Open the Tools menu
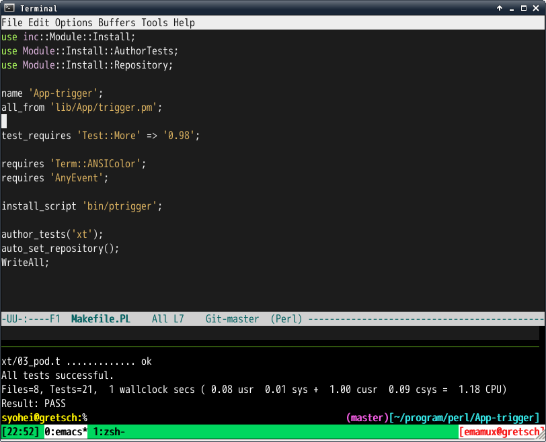546x442 pixels. [x=154, y=23]
